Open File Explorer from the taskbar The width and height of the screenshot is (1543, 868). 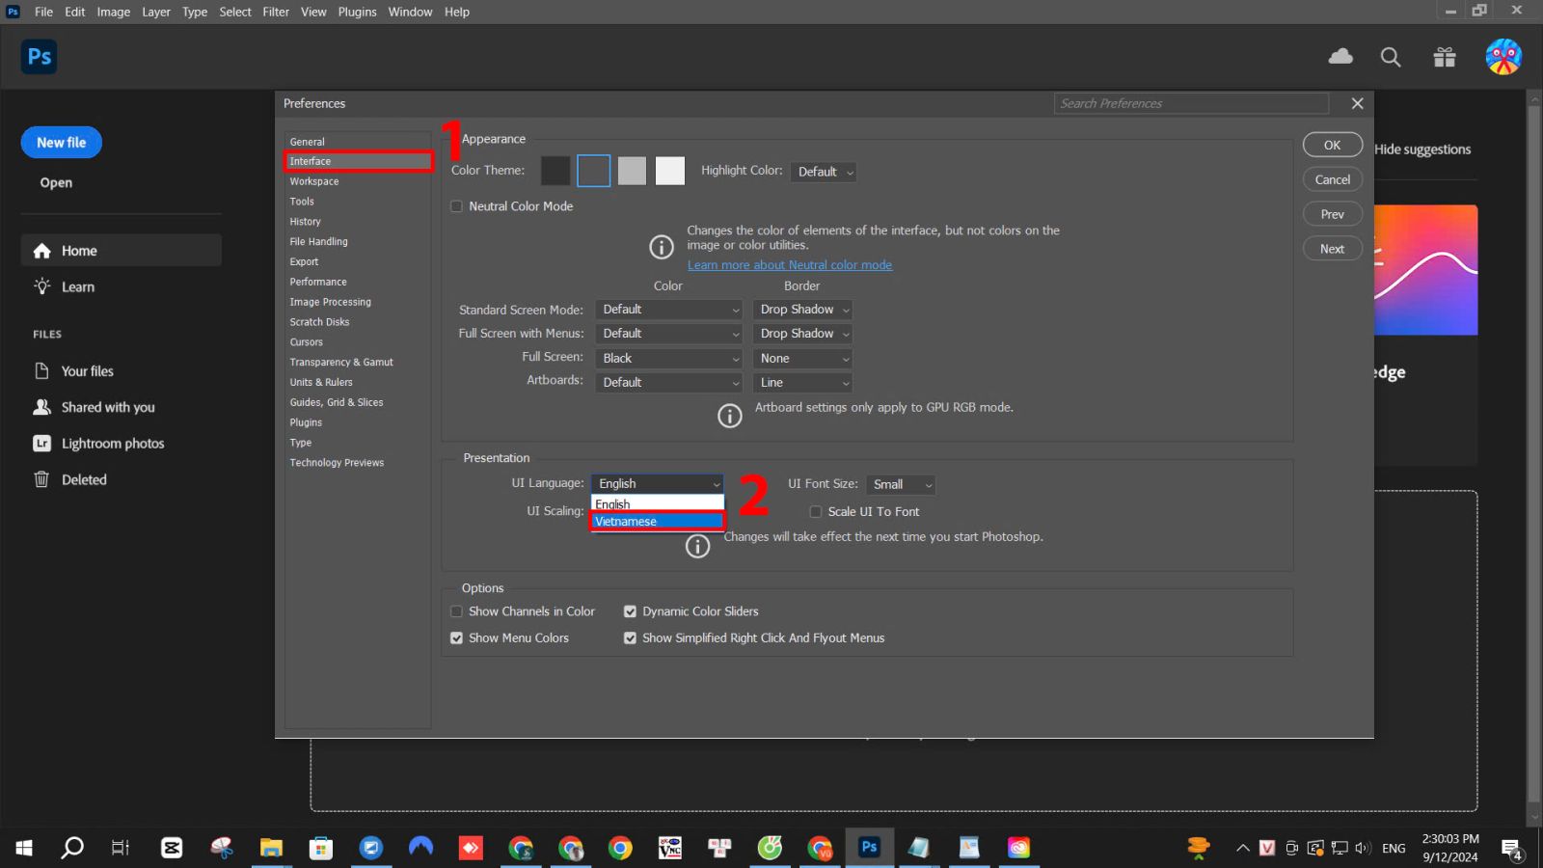(271, 848)
